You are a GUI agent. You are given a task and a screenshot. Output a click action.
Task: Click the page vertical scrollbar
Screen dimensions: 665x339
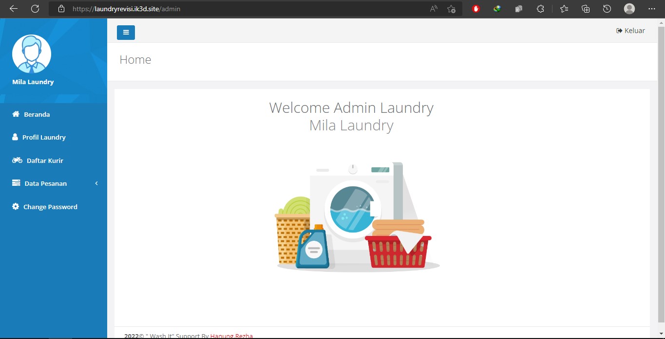[x=661, y=170]
